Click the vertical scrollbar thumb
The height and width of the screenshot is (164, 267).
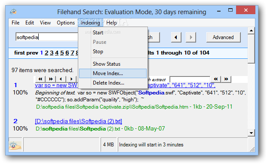(251, 49)
